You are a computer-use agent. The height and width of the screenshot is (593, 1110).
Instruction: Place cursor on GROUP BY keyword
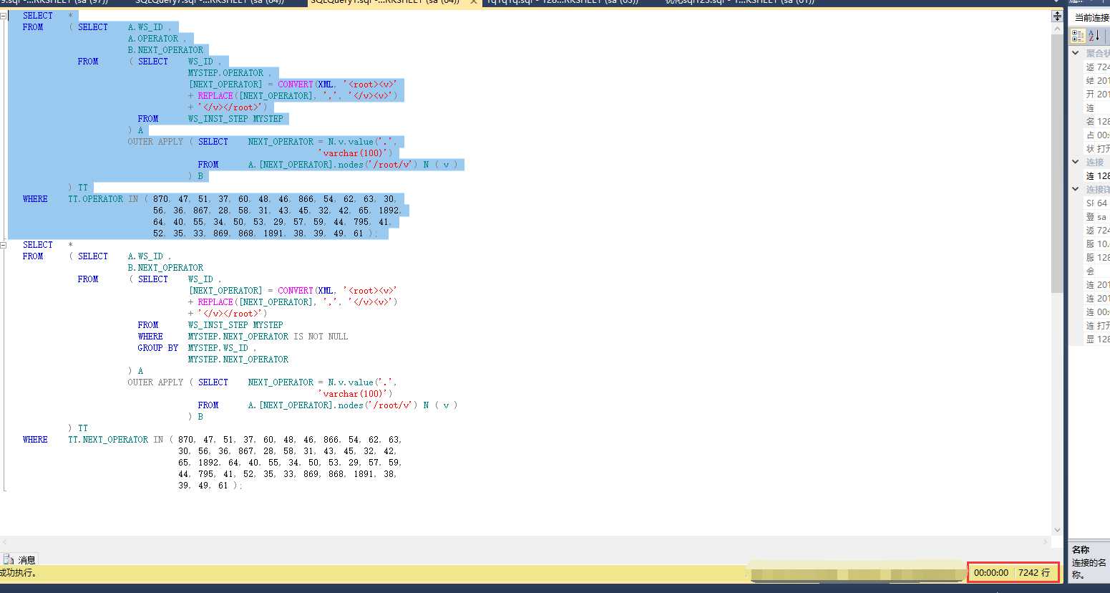(x=158, y=348)
